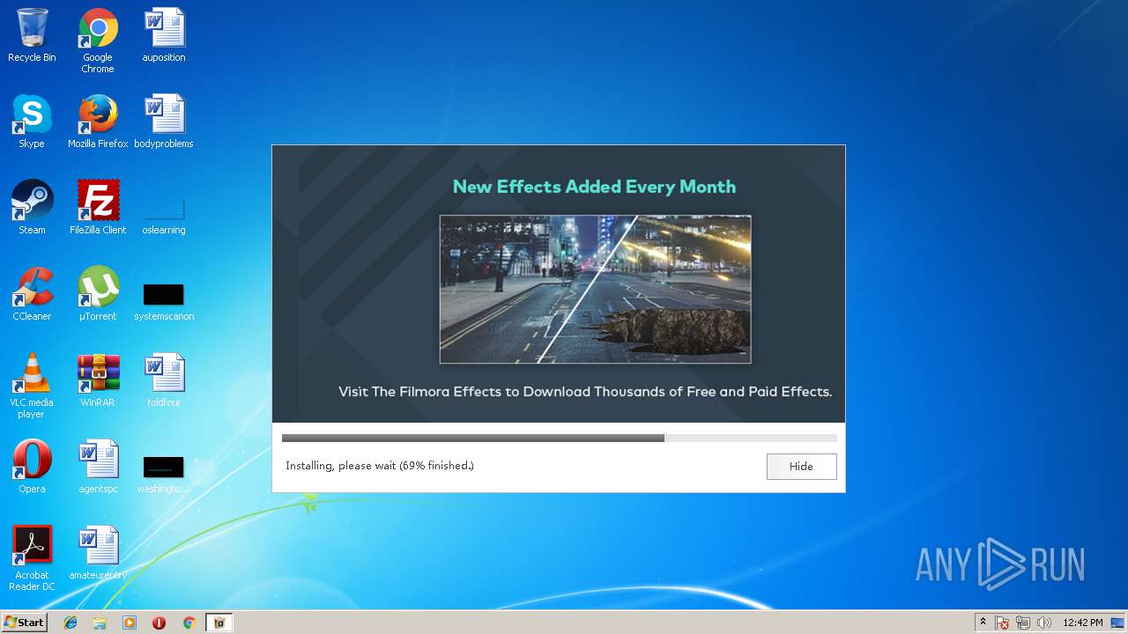1128x634 pixels.
Task: Open the Windows Start menu
Action: [x=24, y=622]
